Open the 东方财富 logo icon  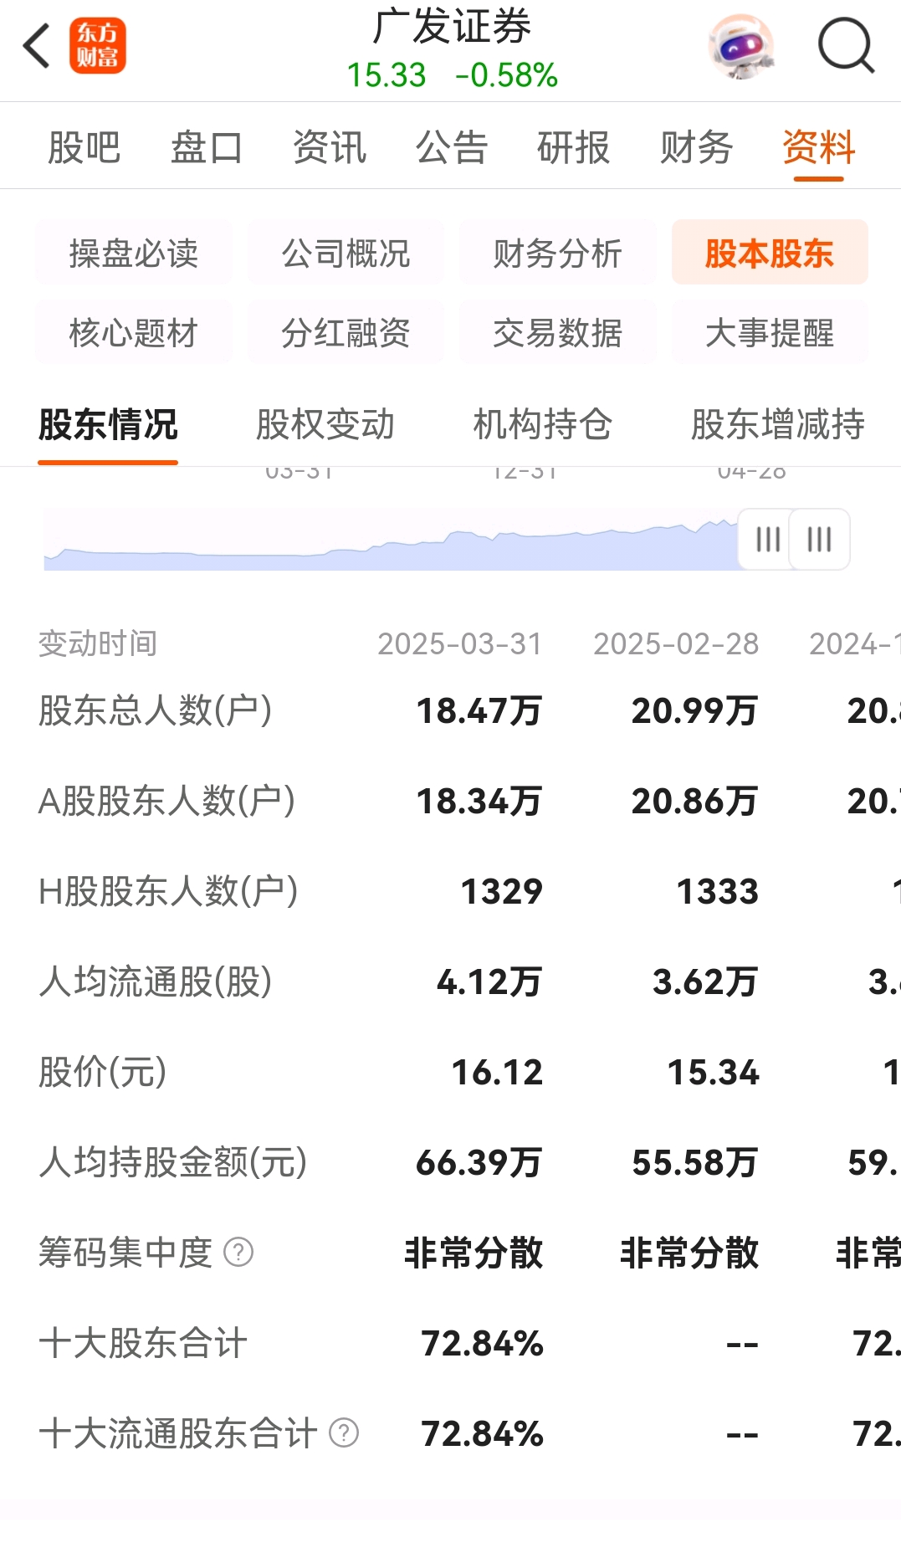click(x=98, y=46)
